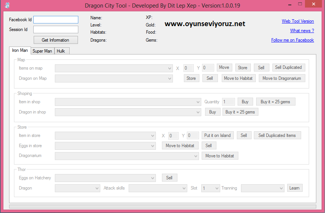Image resolution: width=325 pixels, height=213 pixels.
Task: Click the Store Y coordinate field
Action: point(193,135)
